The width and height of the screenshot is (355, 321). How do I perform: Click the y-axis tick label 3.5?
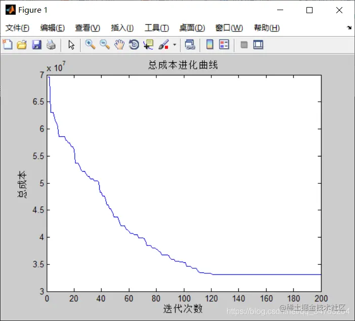click(38, 264)
